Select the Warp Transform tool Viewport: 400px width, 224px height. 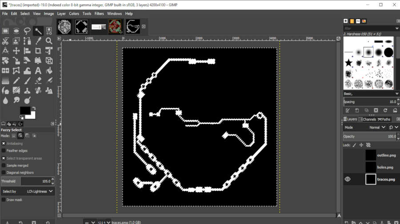pyautogui.click(x=27, y=71)
